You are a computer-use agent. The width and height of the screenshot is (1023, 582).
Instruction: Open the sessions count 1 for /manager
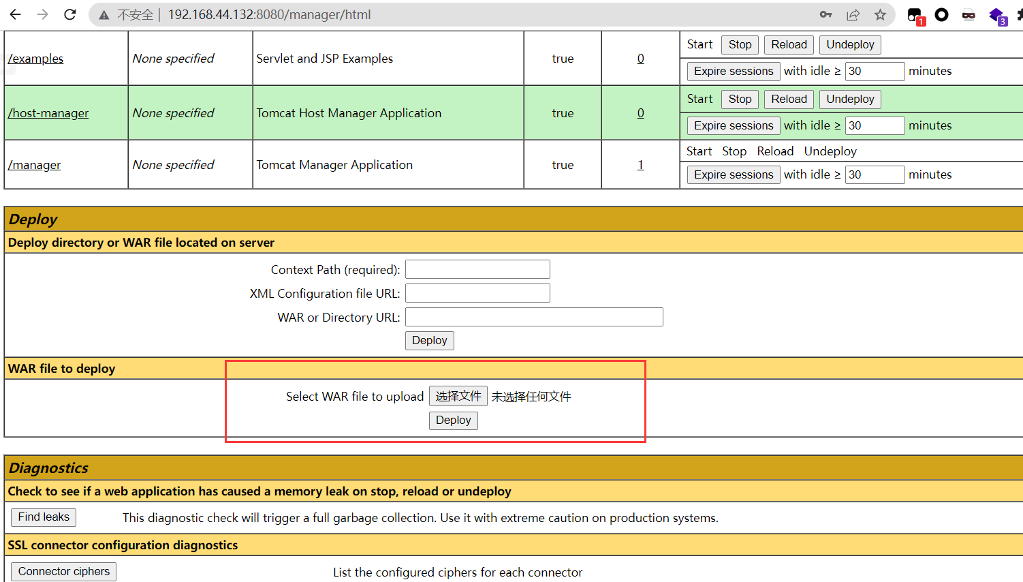click(640, 165)
